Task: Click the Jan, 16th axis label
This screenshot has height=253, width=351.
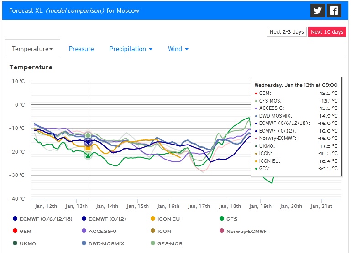Action: point(168,206)
